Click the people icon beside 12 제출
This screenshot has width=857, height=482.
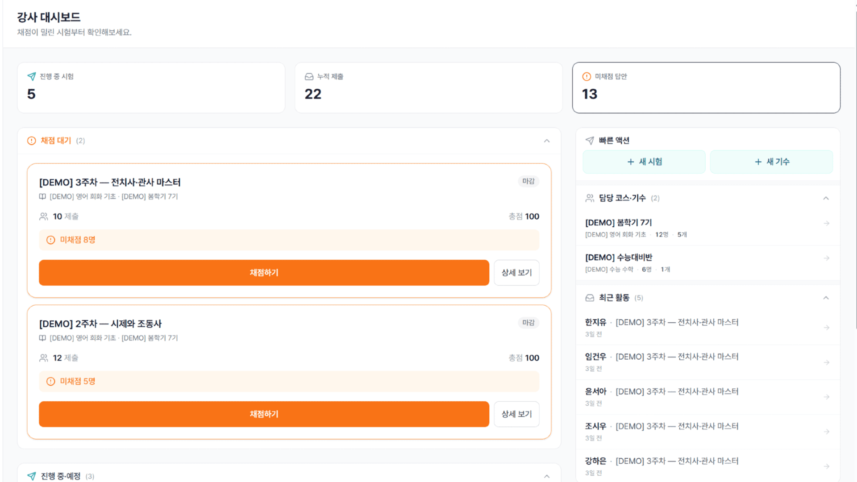pos(44,358)
